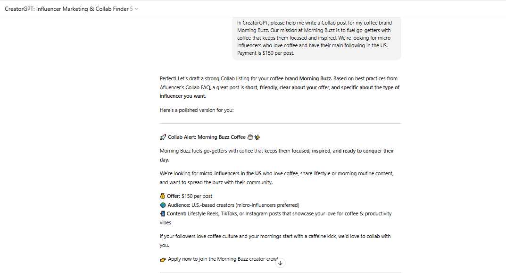
Task: Click the version number 5 in the header
Action: [132, 9]
